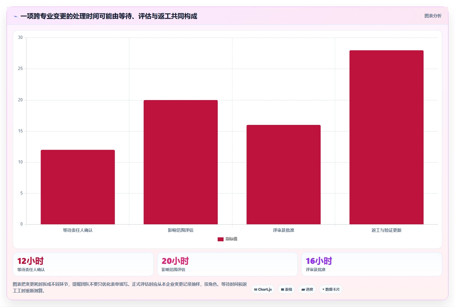Click the y-axis value 10
The width and height of the screenshot is (455, 307).
click(20, 162)
